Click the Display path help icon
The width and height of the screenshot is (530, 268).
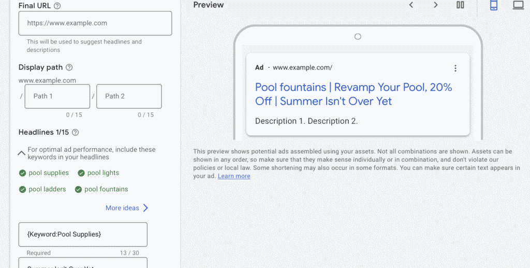coord(69,67)
